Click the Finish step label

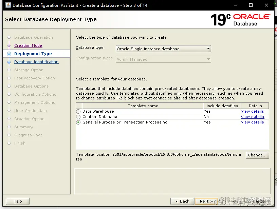(20, 143)
